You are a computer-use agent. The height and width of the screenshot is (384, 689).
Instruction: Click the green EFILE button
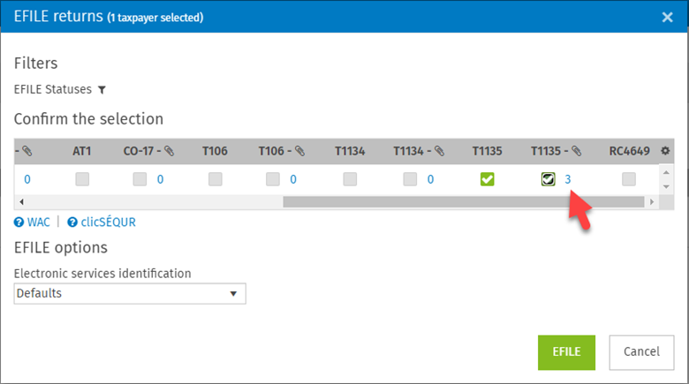point(566,352)
